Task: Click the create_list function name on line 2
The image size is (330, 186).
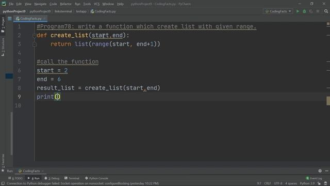Action: (x=69, y=36)
